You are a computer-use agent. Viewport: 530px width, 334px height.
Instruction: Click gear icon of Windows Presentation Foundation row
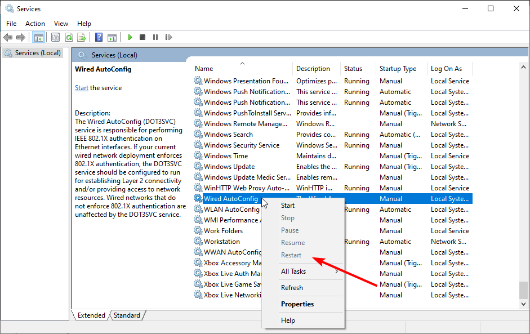click(x=198, y=81)
